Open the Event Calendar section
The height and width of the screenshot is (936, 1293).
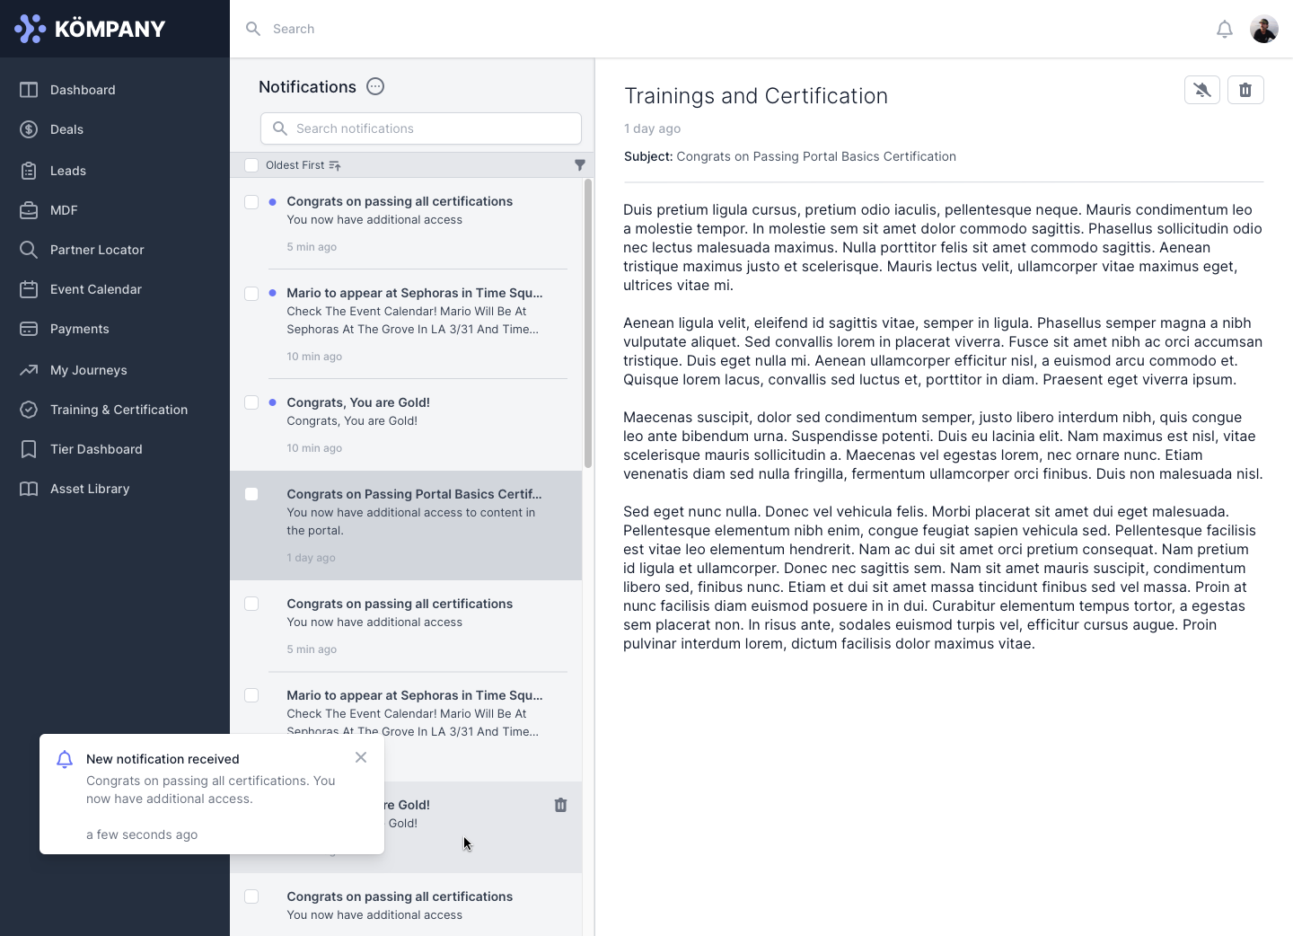[x=96, y=289]
